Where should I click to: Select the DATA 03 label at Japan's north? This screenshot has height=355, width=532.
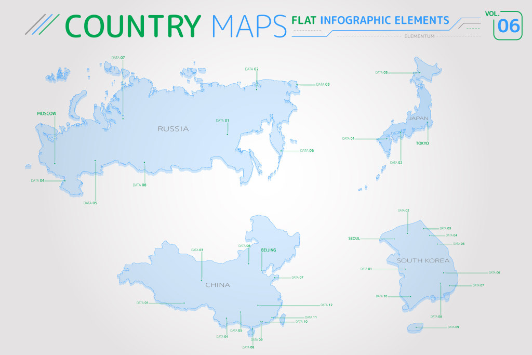click(381, 73)
